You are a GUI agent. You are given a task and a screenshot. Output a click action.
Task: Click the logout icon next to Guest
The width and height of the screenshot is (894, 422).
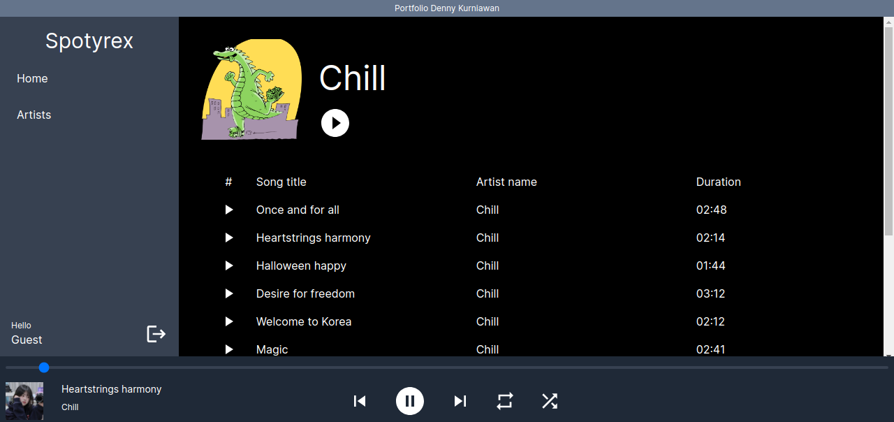pos(156,334)
